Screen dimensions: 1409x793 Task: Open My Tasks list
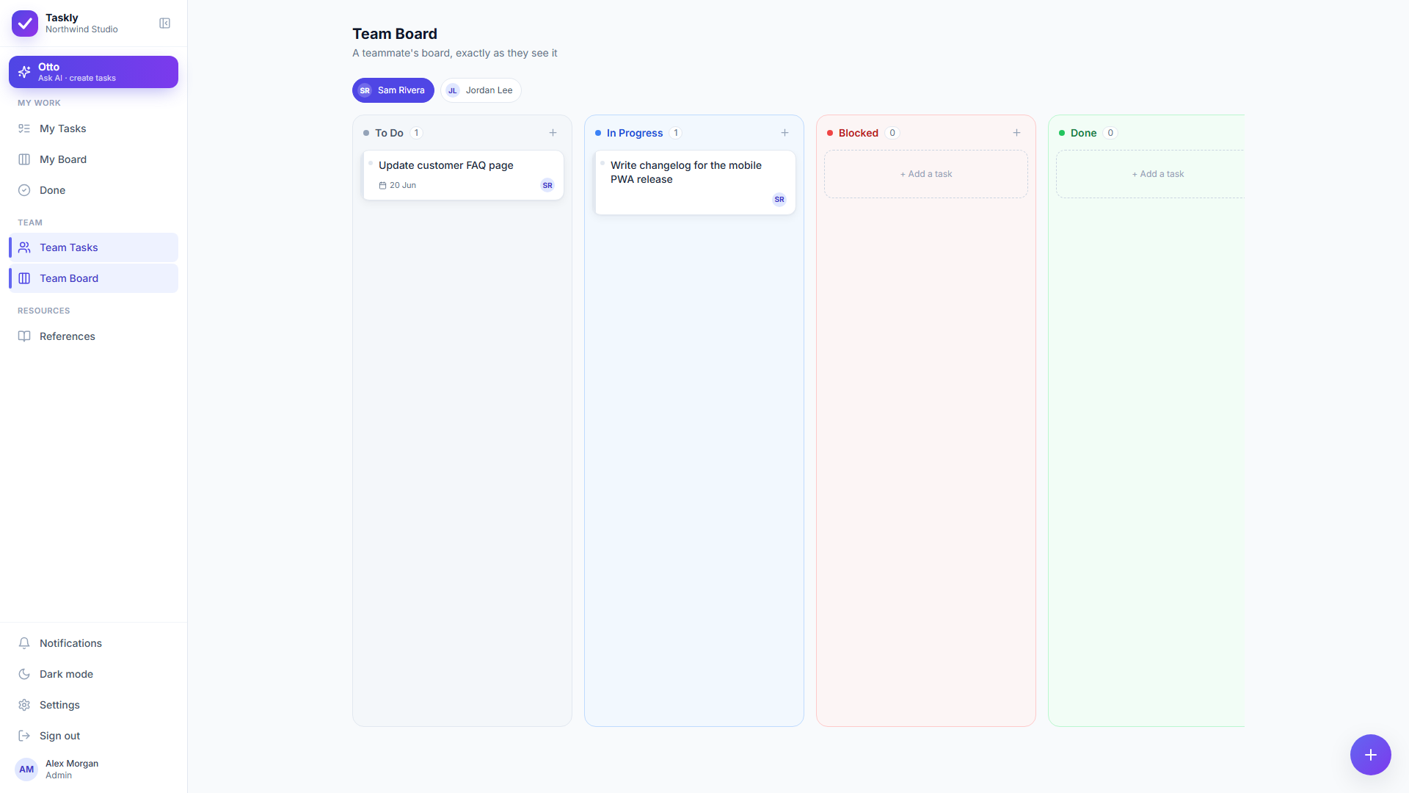93,128
